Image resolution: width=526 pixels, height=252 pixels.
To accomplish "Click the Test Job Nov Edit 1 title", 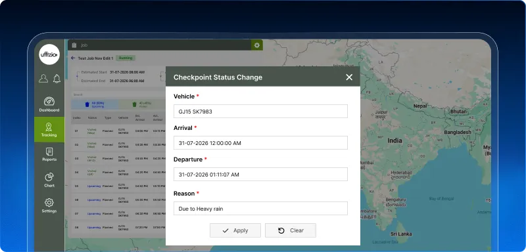I will [95, 58].
